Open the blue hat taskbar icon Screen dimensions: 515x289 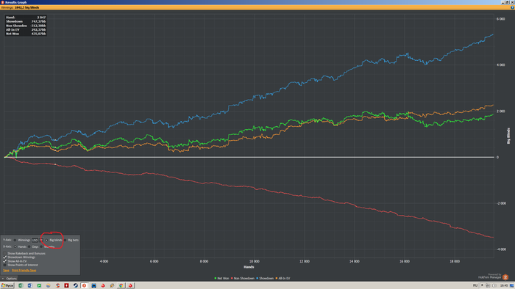[94, 285]
